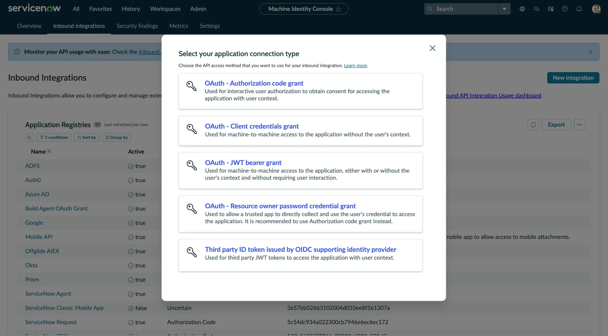Switch to the Security findings tab

click(137, 26)
